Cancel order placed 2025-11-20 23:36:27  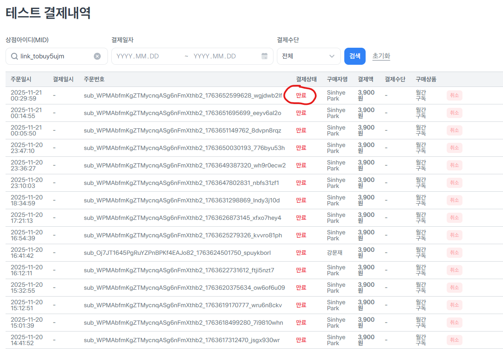point(454,165)
